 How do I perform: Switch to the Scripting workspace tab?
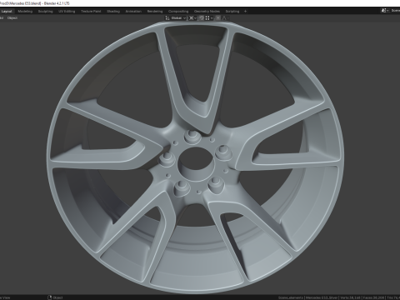click(232, 12)
